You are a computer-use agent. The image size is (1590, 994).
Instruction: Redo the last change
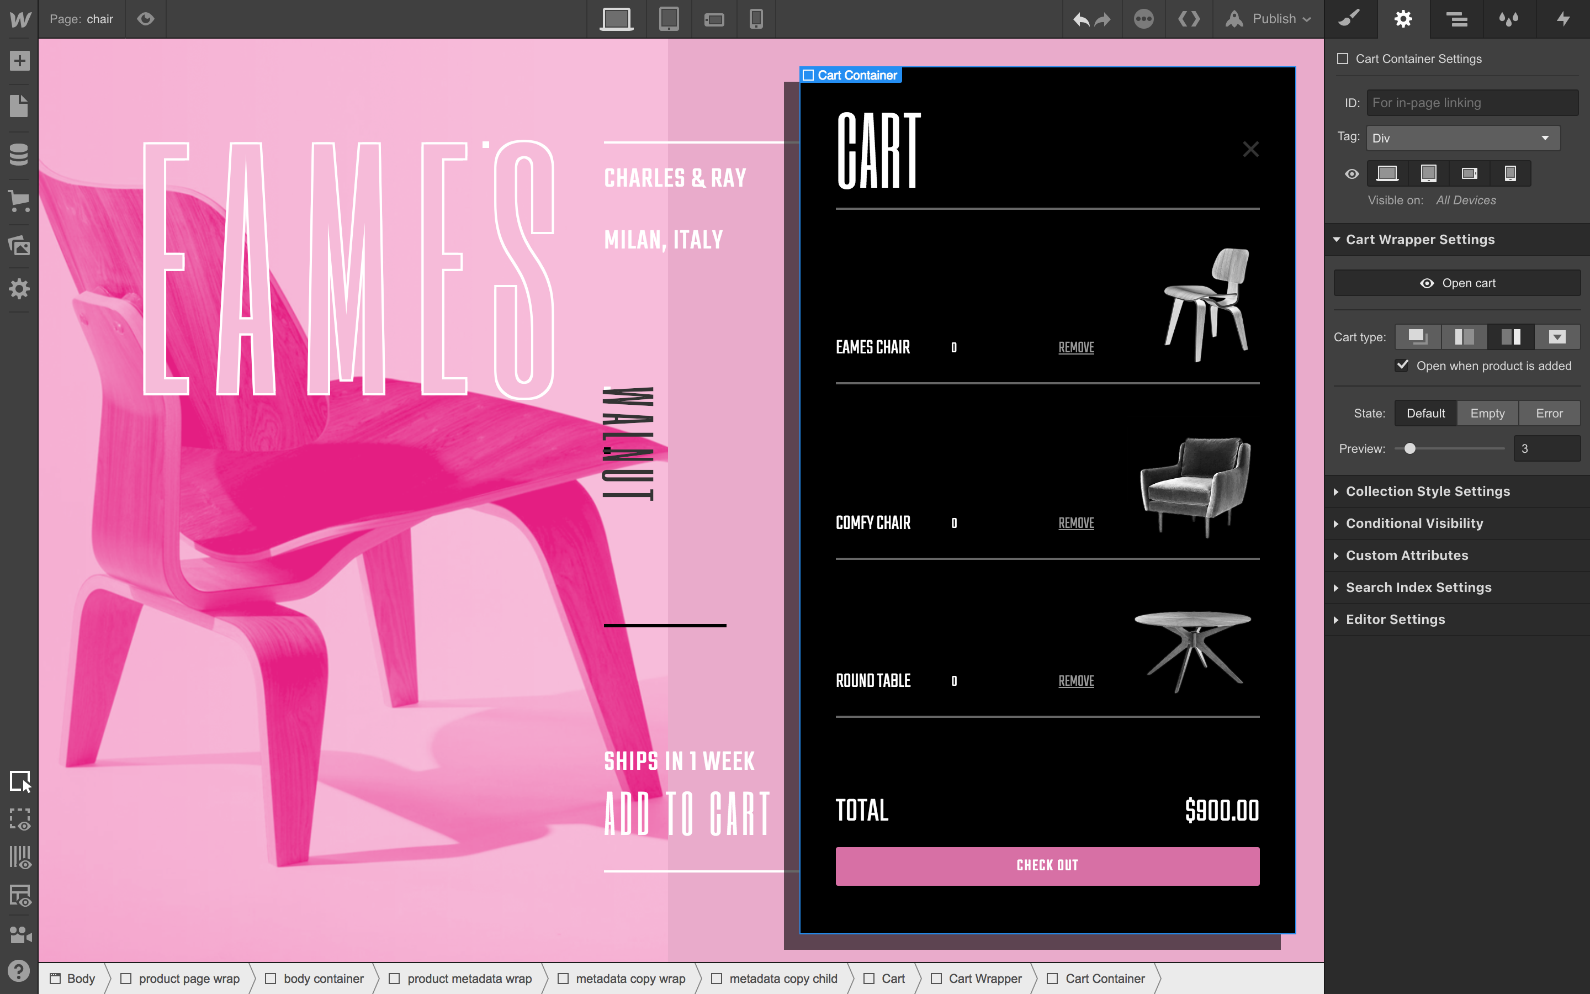[1103, 19]
